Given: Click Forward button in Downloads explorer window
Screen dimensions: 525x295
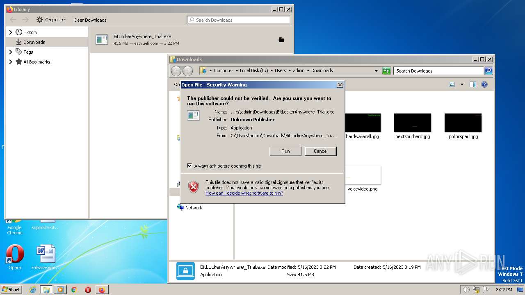Looking at the screenshot, I should 187,71.
